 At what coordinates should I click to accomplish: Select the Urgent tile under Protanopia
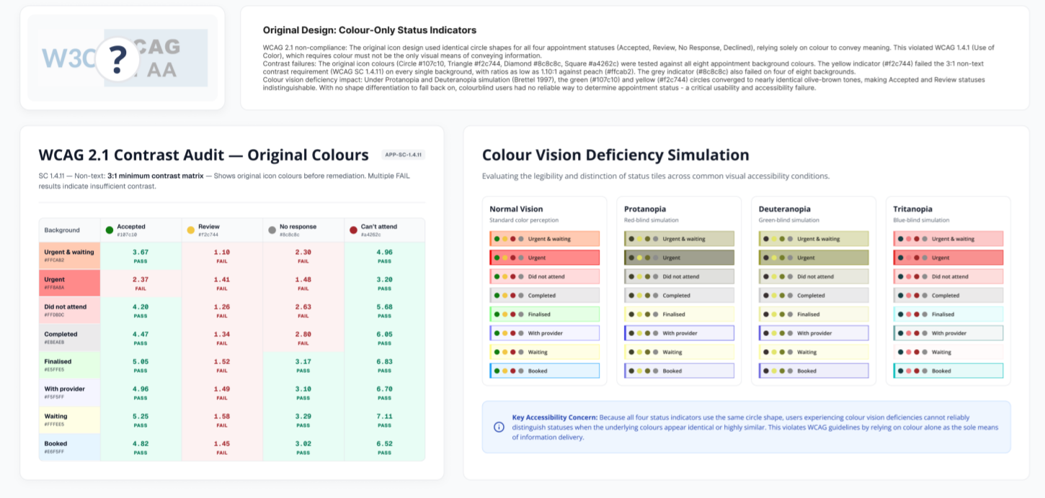click(x=679, y=258)
